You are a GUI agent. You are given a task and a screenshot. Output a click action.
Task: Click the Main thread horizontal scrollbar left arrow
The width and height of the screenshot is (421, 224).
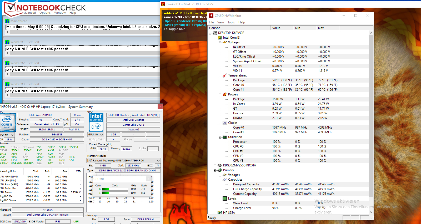[7, 32]
